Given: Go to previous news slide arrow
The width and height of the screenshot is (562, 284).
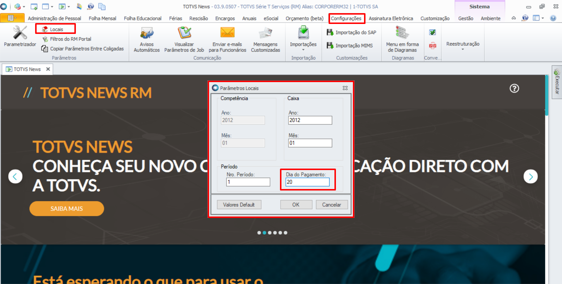Looking at the screenshot, I should [15, 176].
